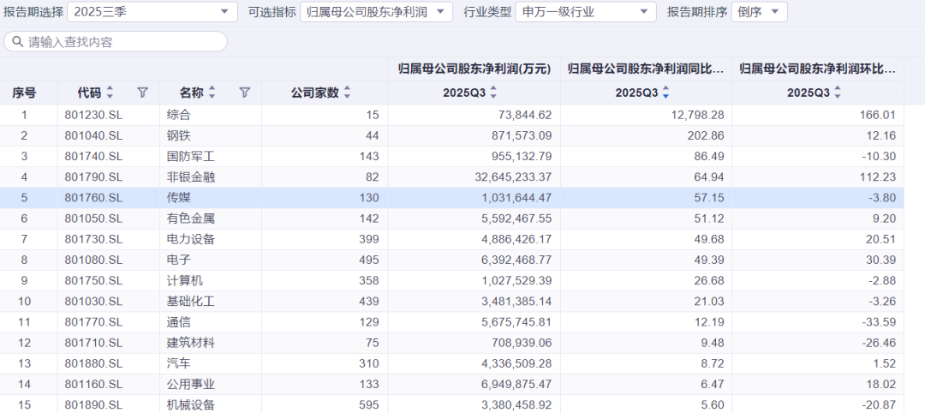Open the filter icon in 名称 column
The height and width of the screenshot is (413, 925).
[245, 93]
